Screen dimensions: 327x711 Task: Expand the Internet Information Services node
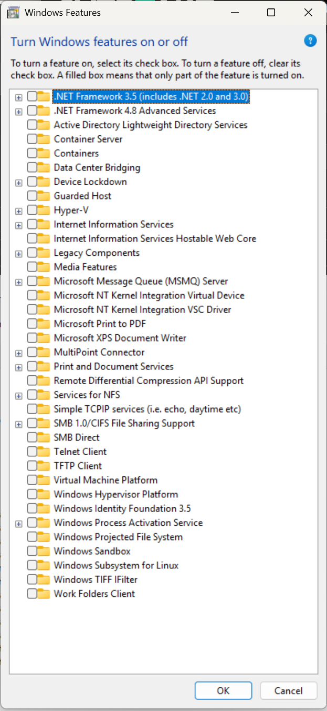(19, 225)
